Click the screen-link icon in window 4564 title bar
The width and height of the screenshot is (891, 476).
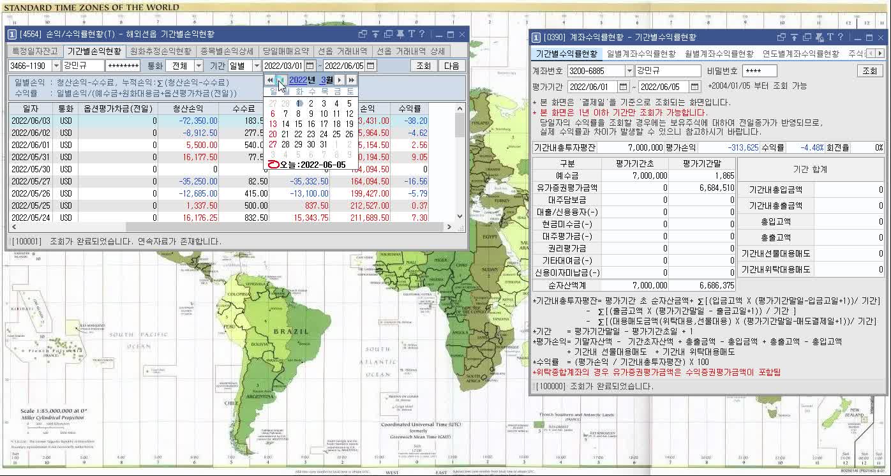pos(363,34)
